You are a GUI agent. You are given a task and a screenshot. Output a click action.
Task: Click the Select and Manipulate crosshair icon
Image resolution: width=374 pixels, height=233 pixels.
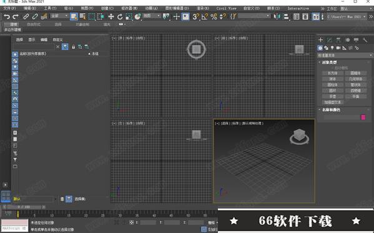[177, 16]
